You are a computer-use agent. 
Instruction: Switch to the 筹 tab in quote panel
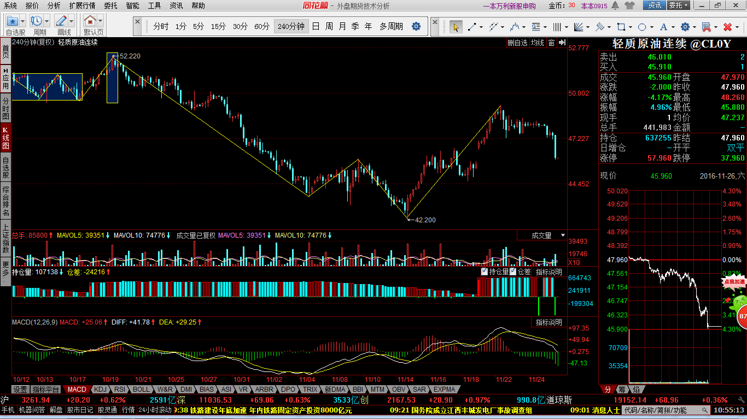tap(622, 390)
